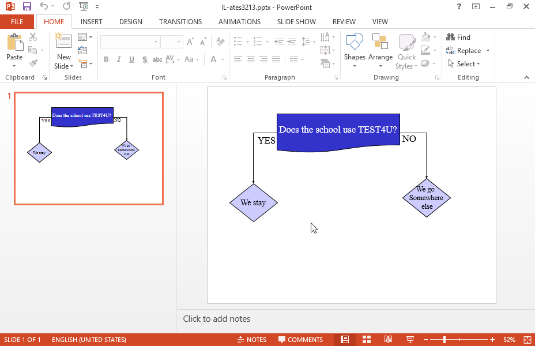535x346 pixels.
Task: Open Quick Styles gallery
Action: pyautogui.click(x=406, y=51)
